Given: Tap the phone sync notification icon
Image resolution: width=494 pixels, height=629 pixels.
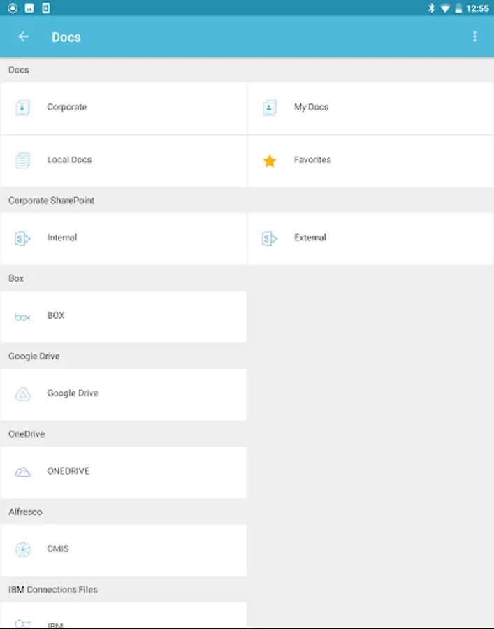Looking at the screenshot, I should 45,8.
